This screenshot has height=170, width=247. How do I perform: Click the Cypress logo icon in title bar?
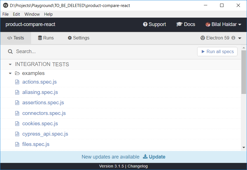point(5,5)
